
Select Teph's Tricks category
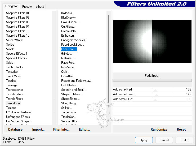pyautogui.click(x=15, y=67)
